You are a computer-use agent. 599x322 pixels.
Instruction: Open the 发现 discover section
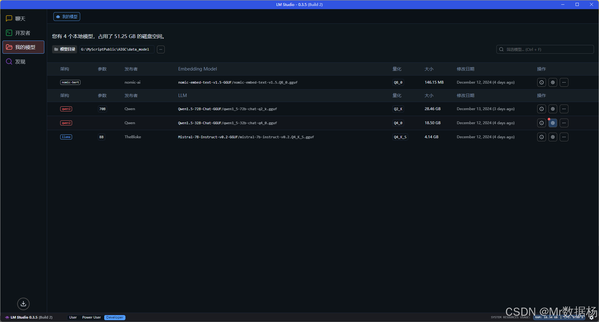click(x=23, y=61)
